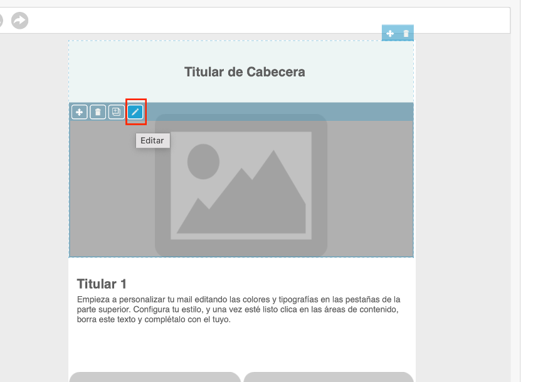533x382 pixels.
Task: Click the empty top toolbar bar
Action: (263, 21)
